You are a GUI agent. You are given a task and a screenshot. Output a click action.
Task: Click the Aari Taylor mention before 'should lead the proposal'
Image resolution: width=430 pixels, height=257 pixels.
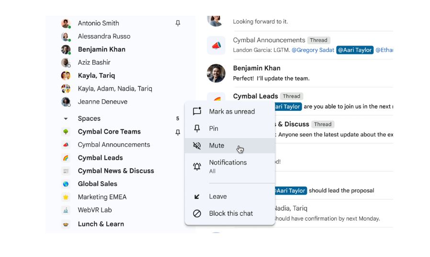point(290,190)
